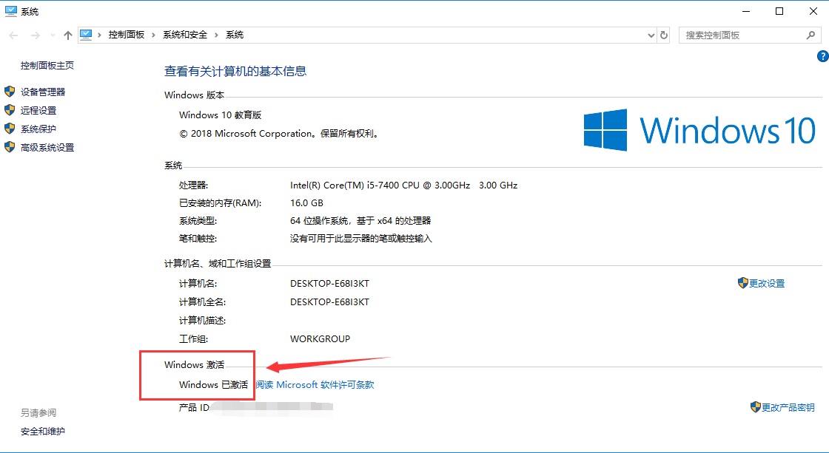The height and width of the screenshot is (453, 829).
Task: Click shield icon beside 更改设置
Action: click(743, 283)
